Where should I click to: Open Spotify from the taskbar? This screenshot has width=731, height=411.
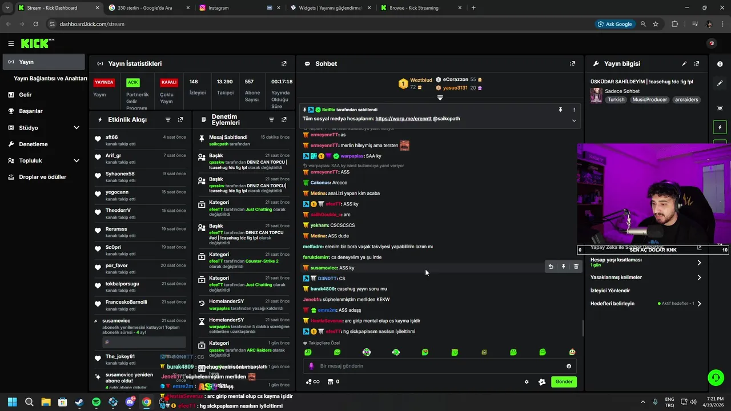[96, 402]
